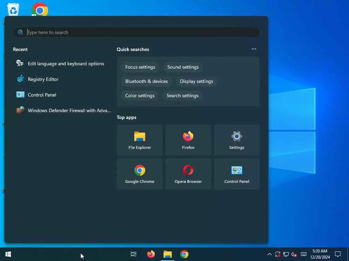Viewport: 349px width, 261px height.
Task: Search for Sound settings
Action: point(183,67)
